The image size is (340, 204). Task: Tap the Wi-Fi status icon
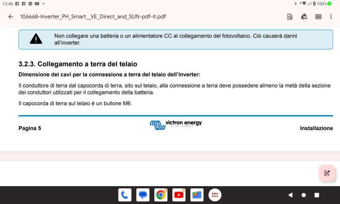(x=304, y=3)
